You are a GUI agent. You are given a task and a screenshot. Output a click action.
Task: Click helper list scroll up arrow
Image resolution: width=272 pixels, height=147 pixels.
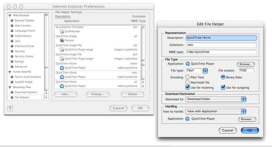pyautogui.click(x=143, y=82)
